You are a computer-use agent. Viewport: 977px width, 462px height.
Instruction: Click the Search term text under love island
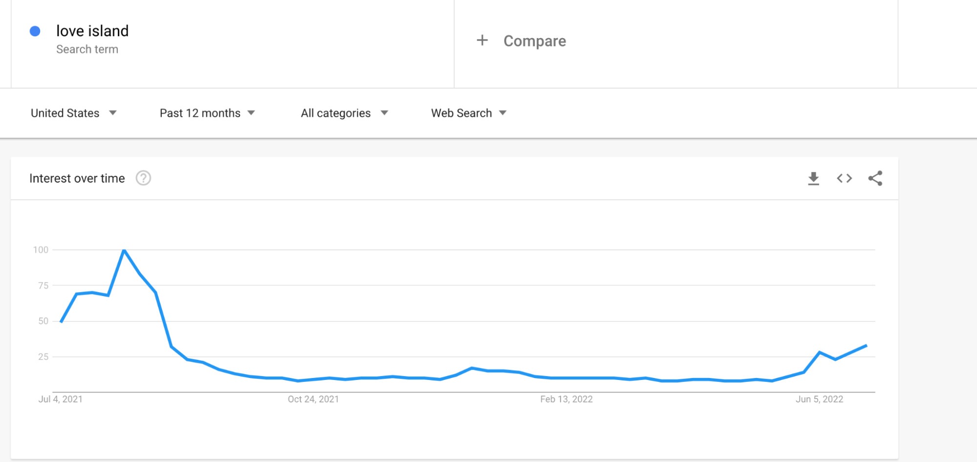(87, 49)
